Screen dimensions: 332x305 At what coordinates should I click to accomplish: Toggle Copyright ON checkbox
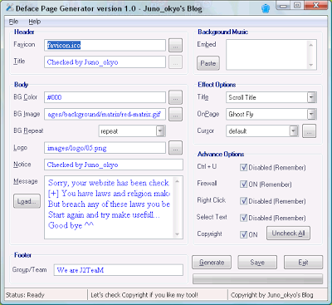(x=243, y=234)
